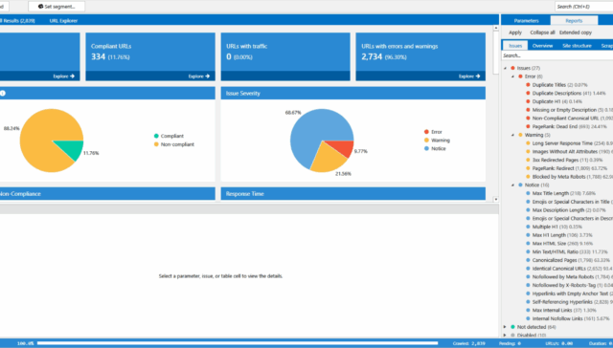613x348 pixels.
Task: Collapse the Error (6) group arrow
Action: tap(512, 76)
